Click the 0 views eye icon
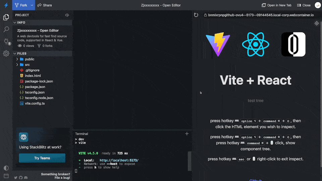Screen dimensions: 322x181 click(20, 46)
